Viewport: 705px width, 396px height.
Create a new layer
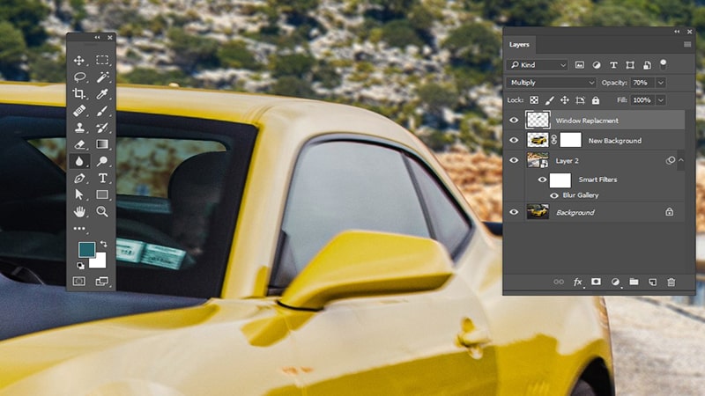point(652,282)
